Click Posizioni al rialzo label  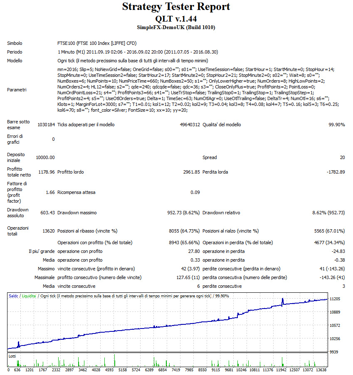click(x=231, y=231)
